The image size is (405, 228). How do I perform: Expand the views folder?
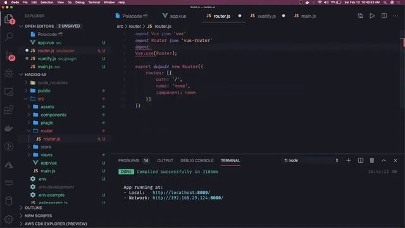tap(29, 155)
